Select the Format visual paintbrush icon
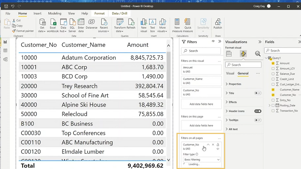This screenshot has height=169, width=301. pos(243,54)
